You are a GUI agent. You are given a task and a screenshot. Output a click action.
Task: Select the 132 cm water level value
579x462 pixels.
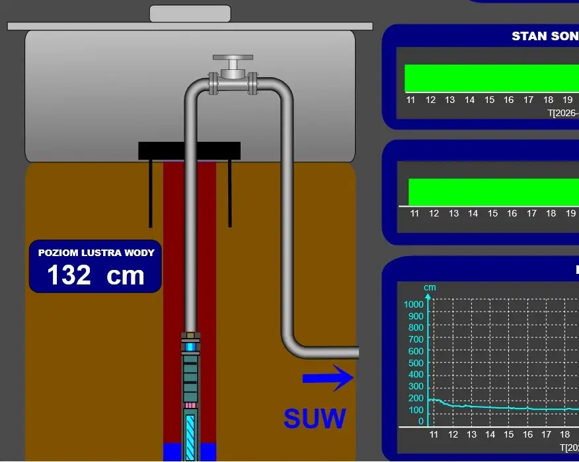(96, 275)
